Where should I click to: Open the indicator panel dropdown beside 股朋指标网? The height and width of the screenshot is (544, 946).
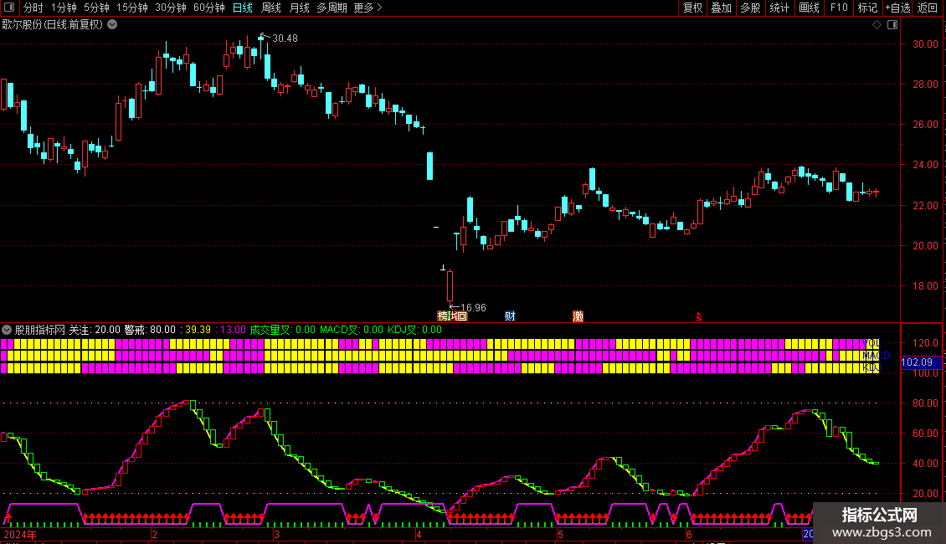(7, 330)
